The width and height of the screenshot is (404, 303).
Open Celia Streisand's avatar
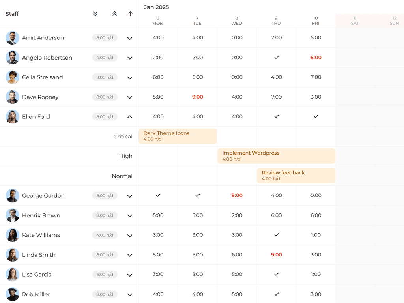[x=12, y=77]
